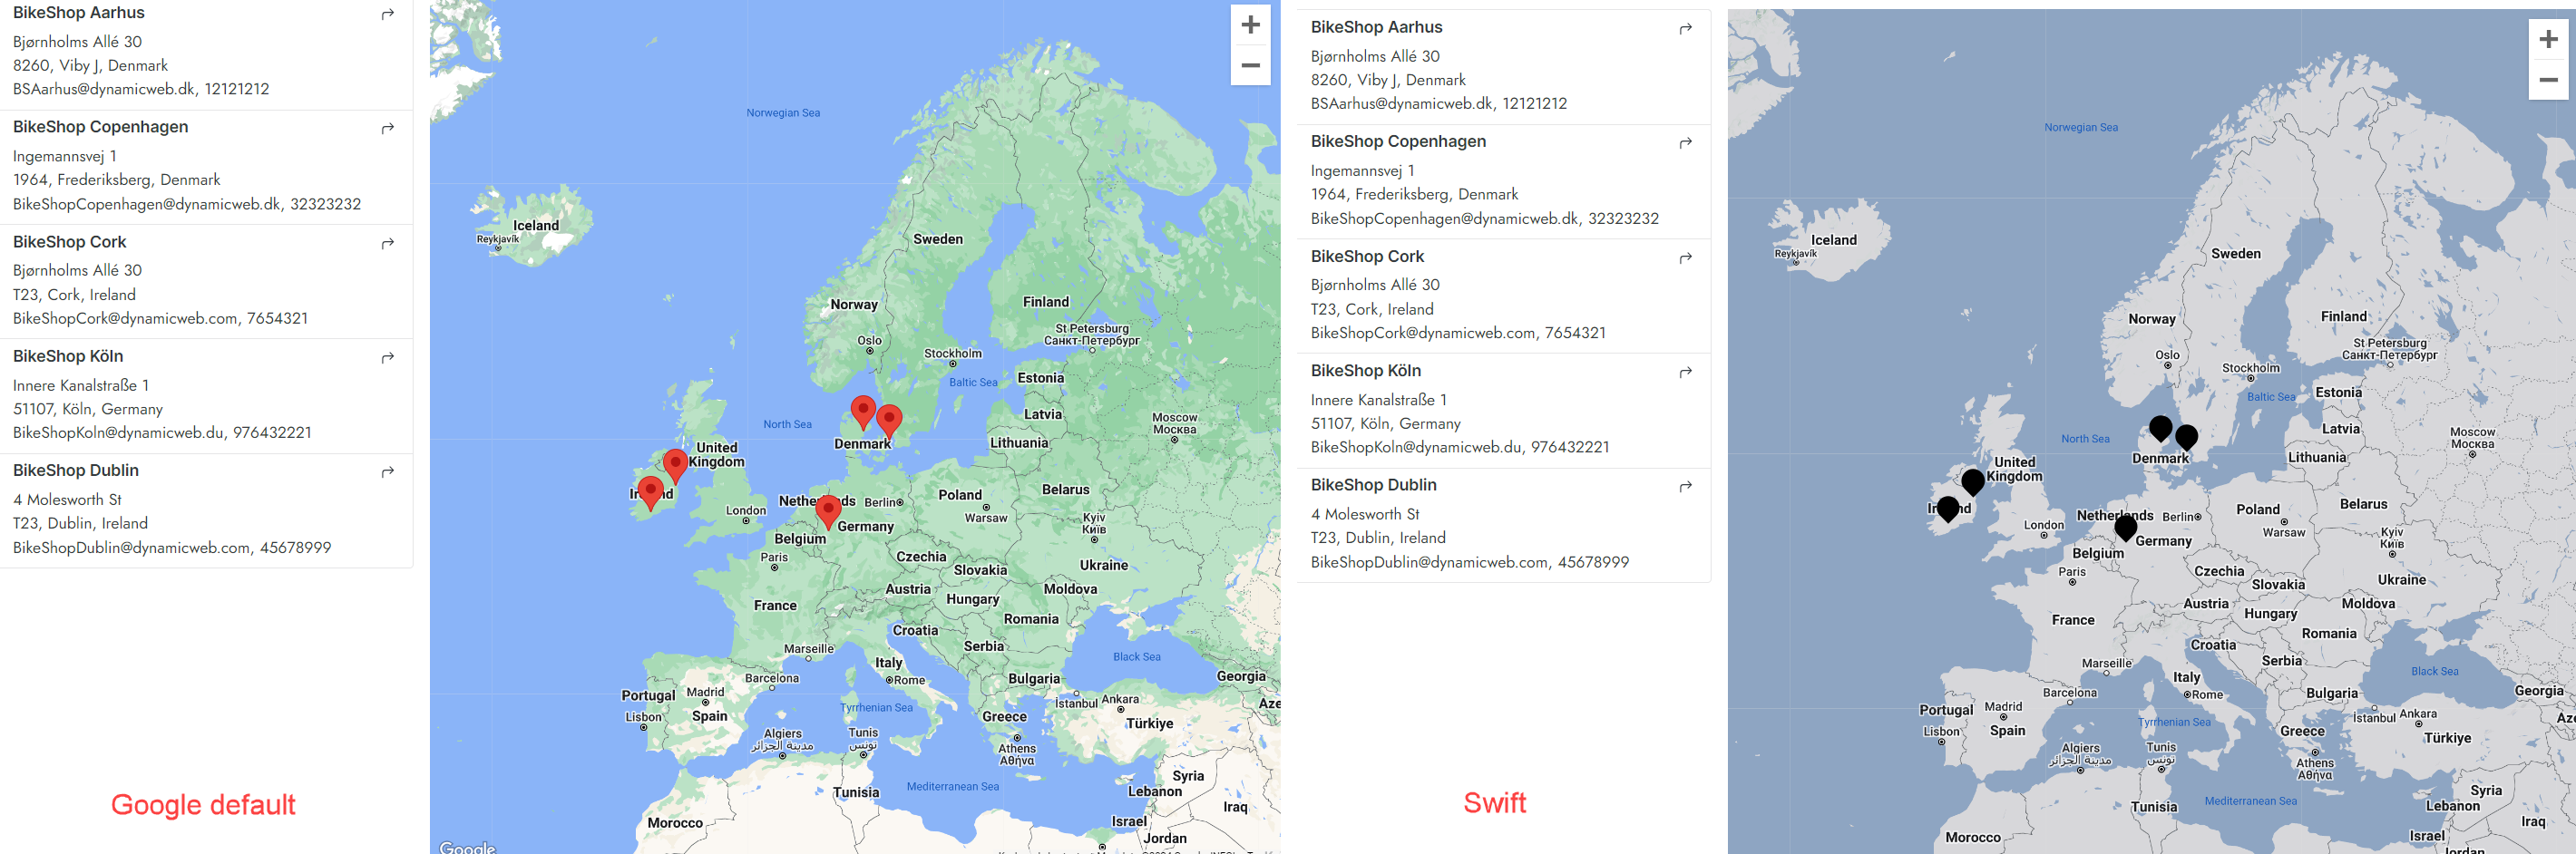Click directions arrow for BikeShop Köln in Swift list
The image size is (2576, 854).
coord(1686,372)
